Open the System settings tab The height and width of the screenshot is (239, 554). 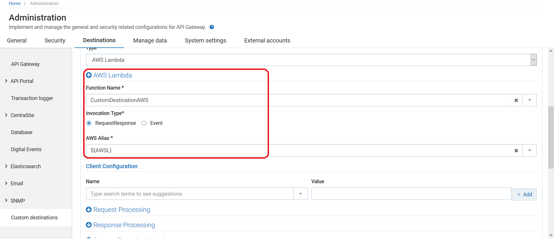point(206,40)
